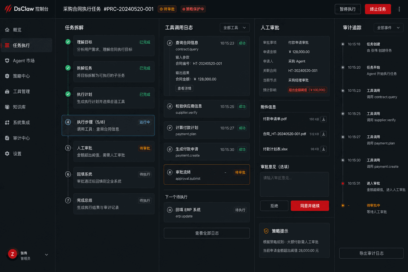Click the 计算付款计划 tool icon
The height and width of the screenshot is (272, 408).
pyautogui.click(x=170, y=128)
